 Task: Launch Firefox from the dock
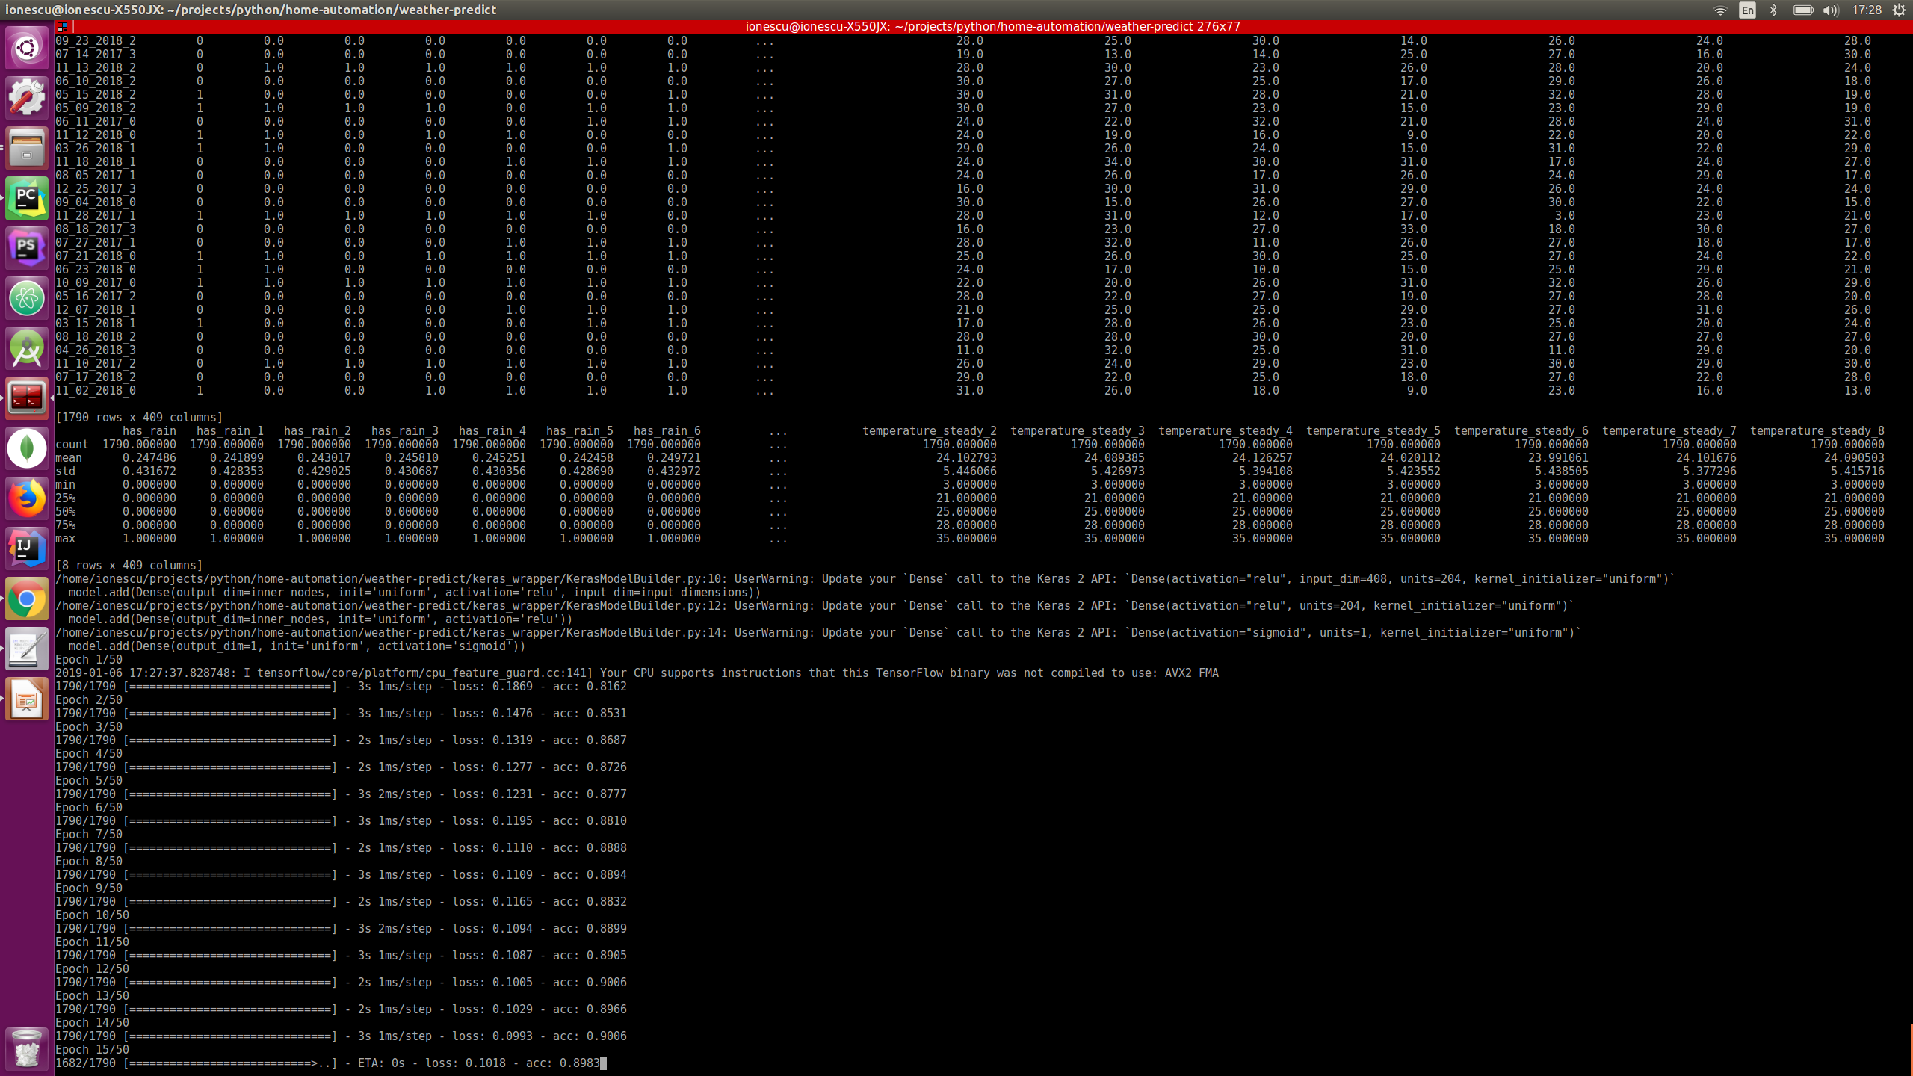[27, 498]
